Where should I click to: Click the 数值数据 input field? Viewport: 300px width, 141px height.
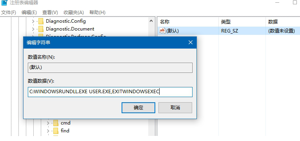tap(110, 92)
